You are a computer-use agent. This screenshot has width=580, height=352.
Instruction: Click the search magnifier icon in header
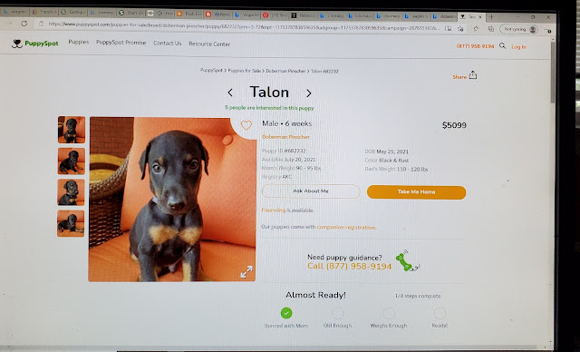502,46
